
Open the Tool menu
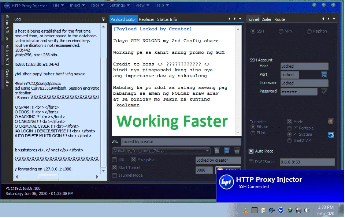pos(97,5)
